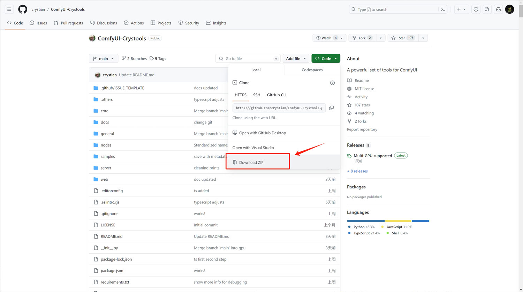Open the .github/ISSUE_TEMPLATE folder
The width and height of the screenshot is (523, 292).
click(122, 88)
